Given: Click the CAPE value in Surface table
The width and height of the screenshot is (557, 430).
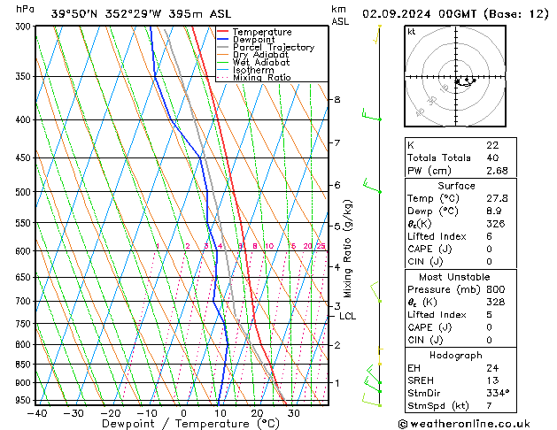Looking at the screenshot, I should (489, 249).
